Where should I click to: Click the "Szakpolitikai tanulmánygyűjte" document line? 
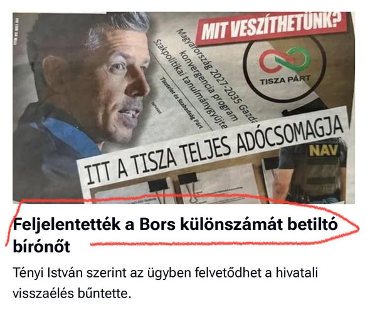click(190, 85)
